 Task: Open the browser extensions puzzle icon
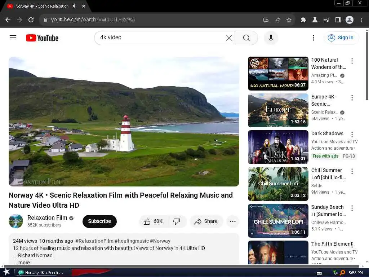coord(303,20)
